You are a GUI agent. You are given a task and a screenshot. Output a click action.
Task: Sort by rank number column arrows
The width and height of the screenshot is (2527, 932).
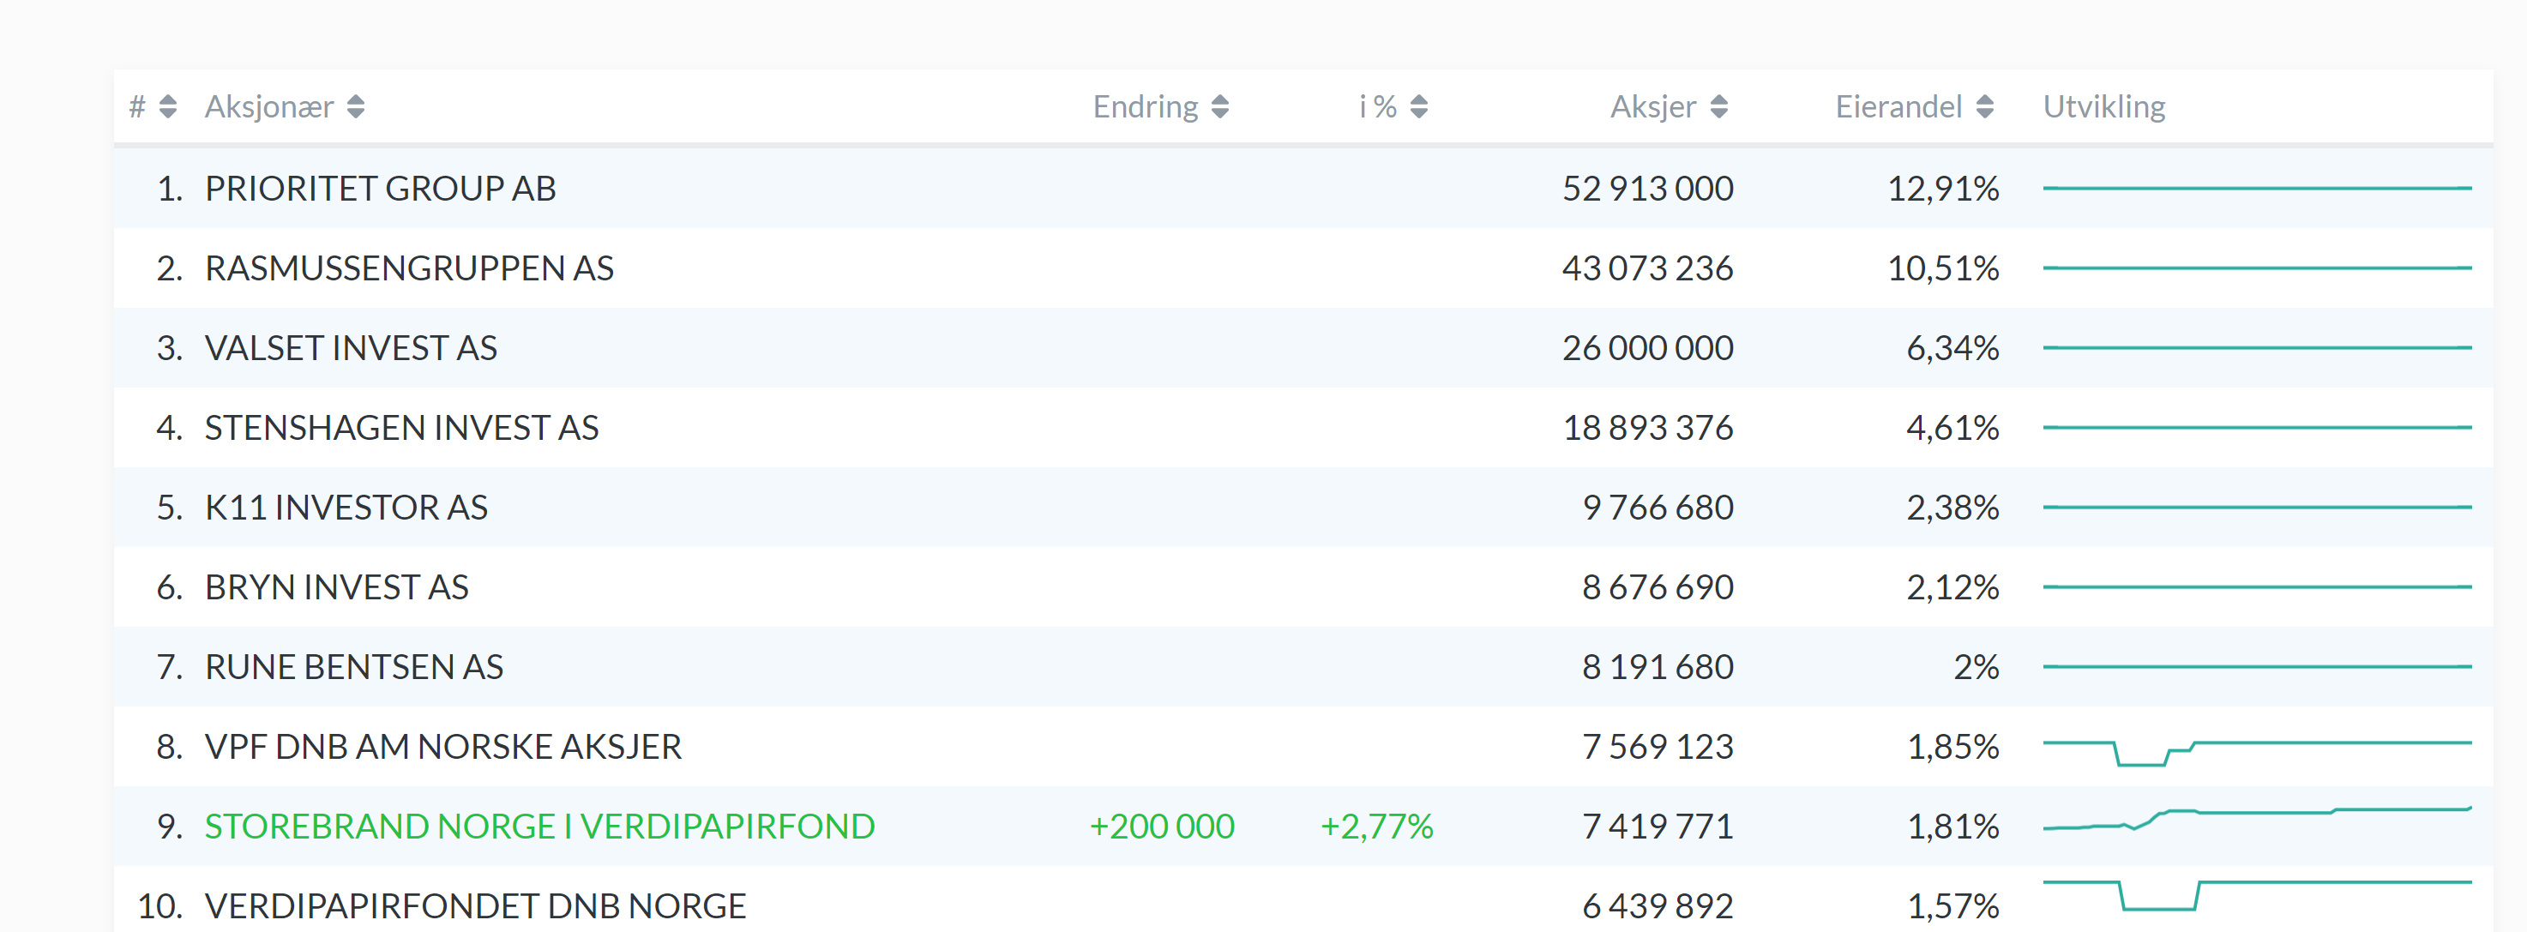pyautogui.click(x=168, y=106)
